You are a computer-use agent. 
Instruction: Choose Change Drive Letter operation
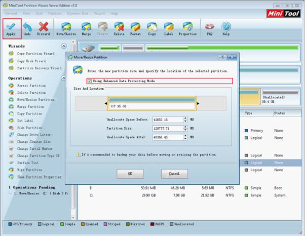tap(33, 135)
